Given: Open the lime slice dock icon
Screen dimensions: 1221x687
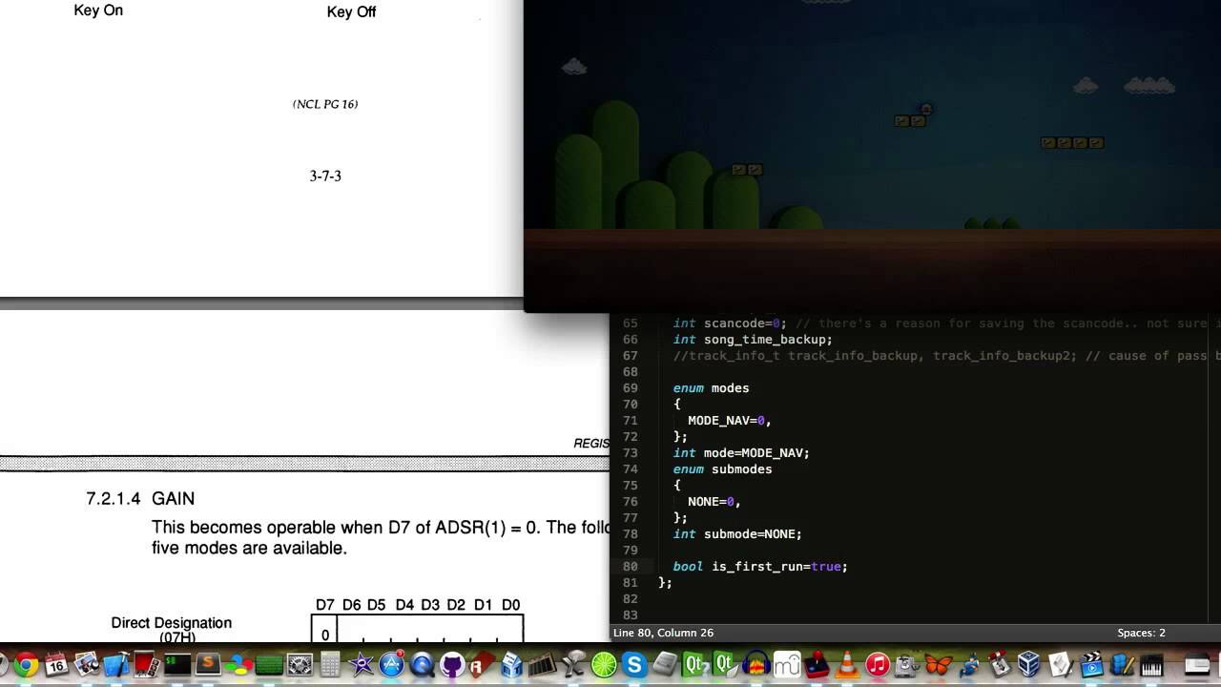Looking at the screenshot, I should coord(604,664).
